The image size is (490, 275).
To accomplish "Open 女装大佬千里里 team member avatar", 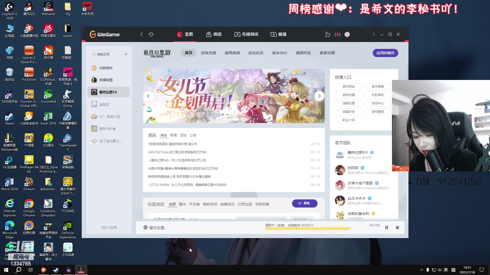I will [340, 185].
